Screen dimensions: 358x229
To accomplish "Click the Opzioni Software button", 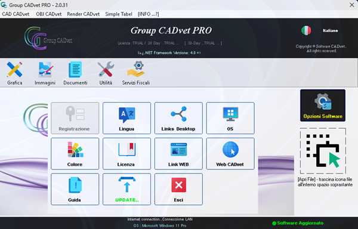I will point(323,106).
